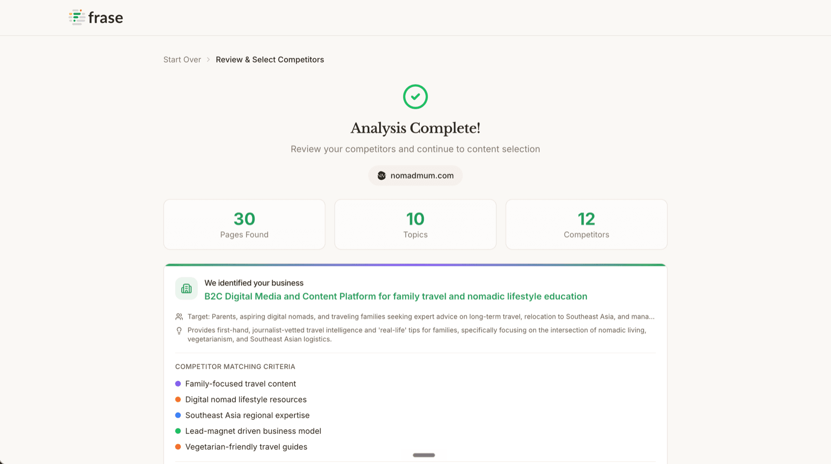Click the green checkmark success icon
831x464 pixels.
415,97
